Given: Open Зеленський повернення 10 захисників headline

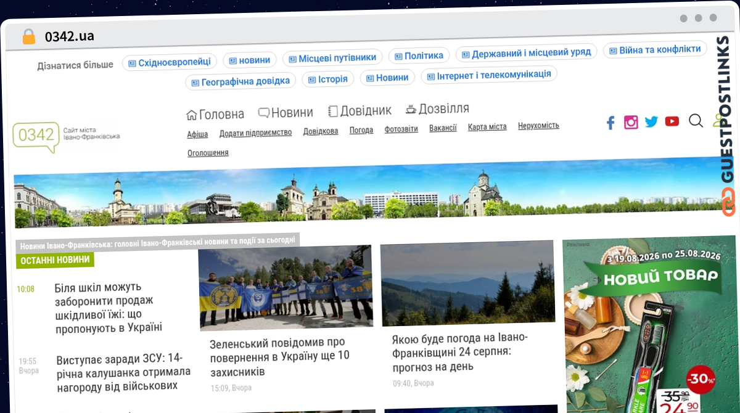Looking at the screenshot, I should (279, 356).
